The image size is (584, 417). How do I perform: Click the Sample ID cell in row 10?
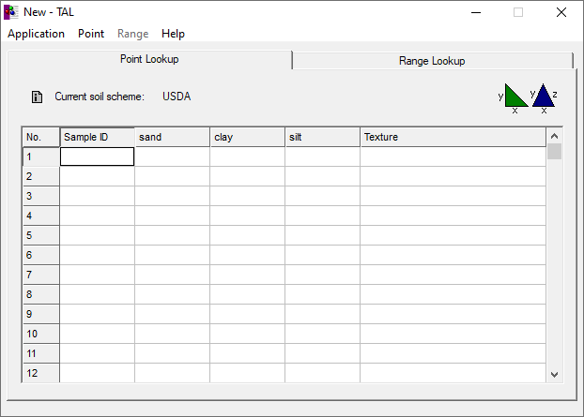pyautogui.click(x=98, y=335)
